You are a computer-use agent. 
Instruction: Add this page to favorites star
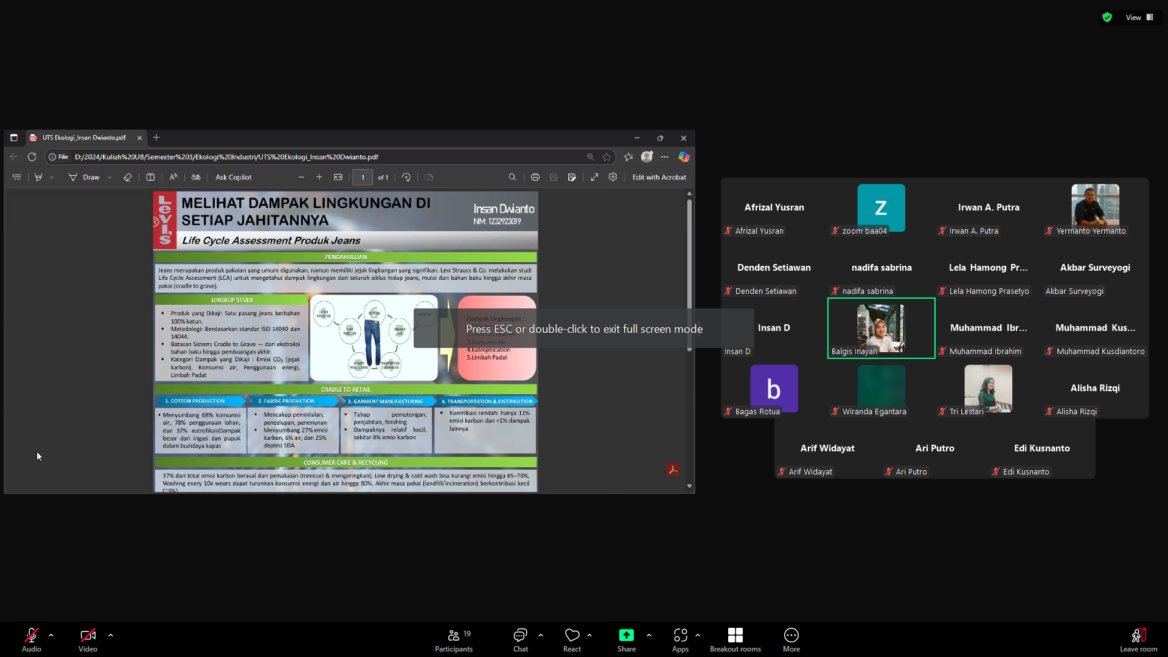[x=607, y=157]
